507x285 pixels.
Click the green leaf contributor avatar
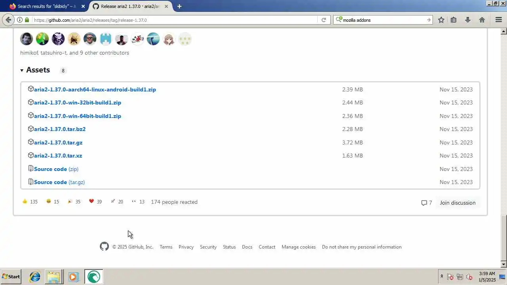coord(42,39)
